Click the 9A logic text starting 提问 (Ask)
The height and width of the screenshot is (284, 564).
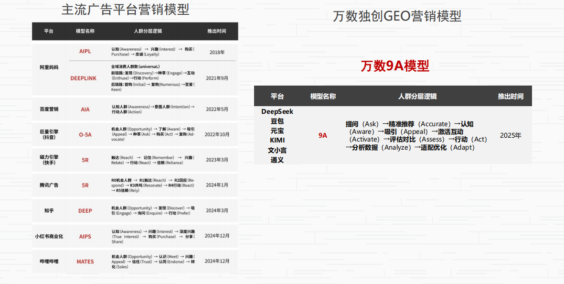416,136
